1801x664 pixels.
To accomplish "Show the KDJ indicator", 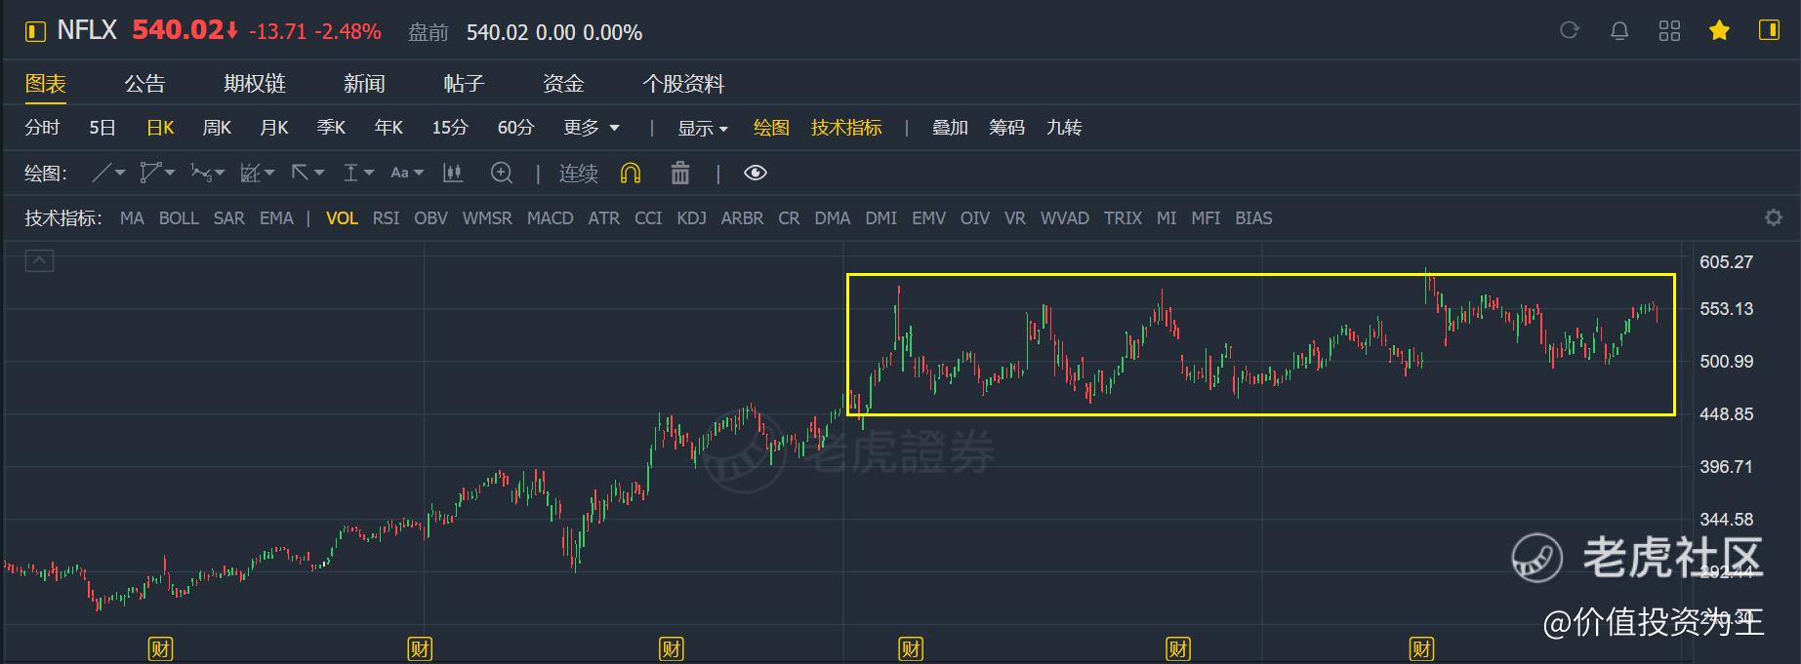I will pos(691,218).
